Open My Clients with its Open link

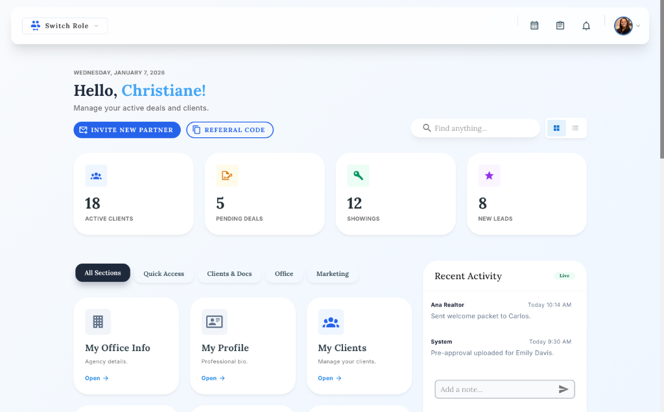pos(329,378)
